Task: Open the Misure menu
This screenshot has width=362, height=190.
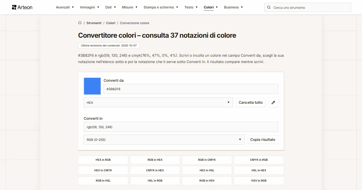Action: point(130,7)
